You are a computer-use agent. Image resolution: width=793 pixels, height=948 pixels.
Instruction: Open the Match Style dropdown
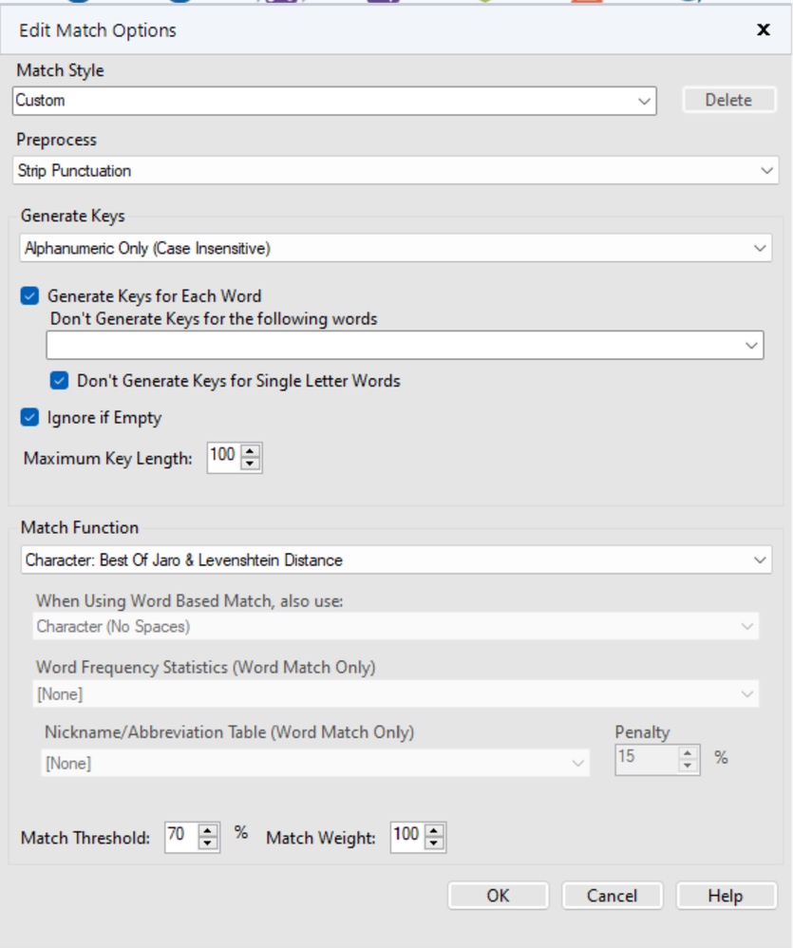(645, 101)
